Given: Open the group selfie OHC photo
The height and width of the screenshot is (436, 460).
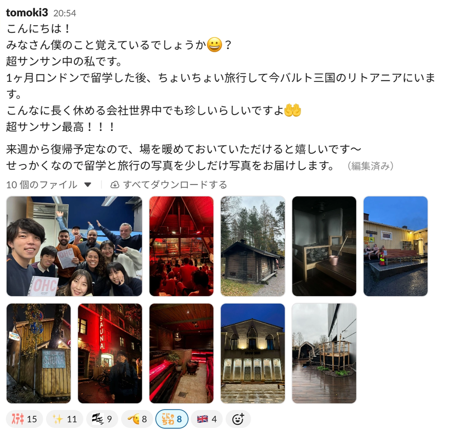Looking at the screenshot, I should coord(74,246).
